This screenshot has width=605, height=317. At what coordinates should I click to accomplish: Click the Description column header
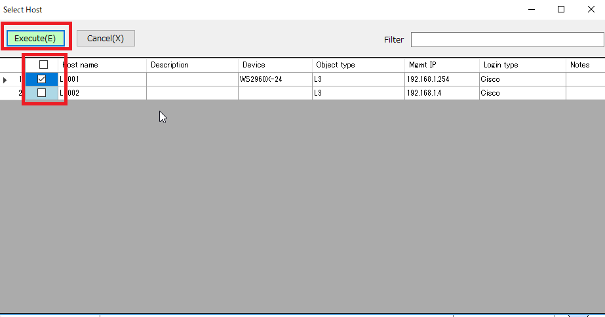(x=192, y=65)
